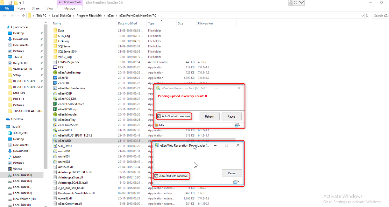This screenshot has width=389, height=207.
Task: Select the unins000 file icon
Action: coord(55,151)
